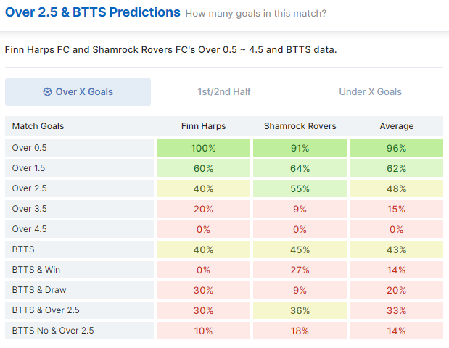Select the Finn Harps 100% Over 0.5 cell
Viewport: 449px width, 348px height.
(203, 148)
